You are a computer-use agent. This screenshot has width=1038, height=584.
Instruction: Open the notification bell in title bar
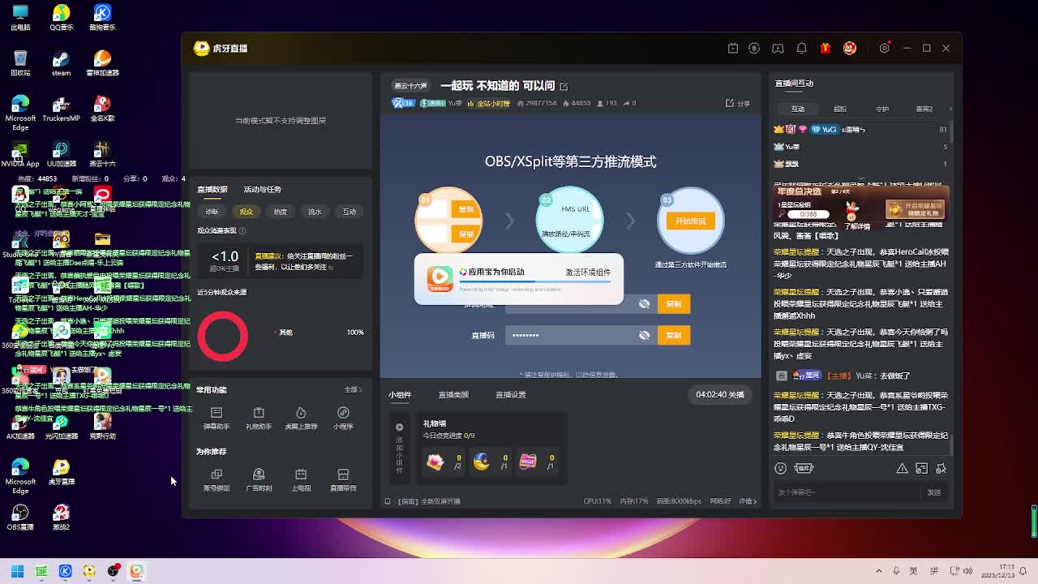(801, 49)
